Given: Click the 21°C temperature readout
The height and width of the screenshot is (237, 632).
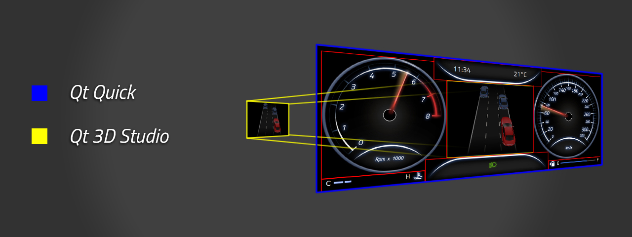Looking at the screenshot, I should point(520,75).
